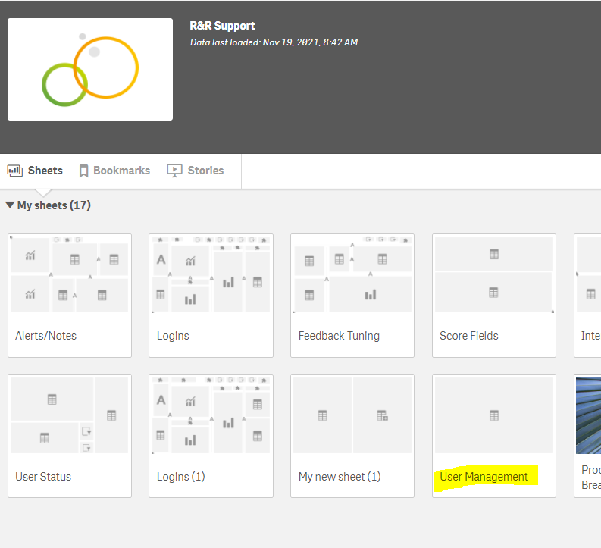This screenshot has width=601, height=548.
Task: Click the highlighted User Management title
Action: 484,477
